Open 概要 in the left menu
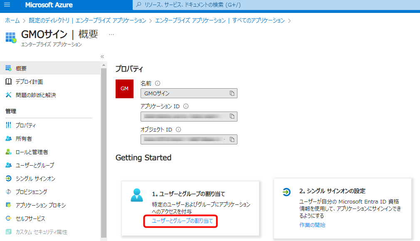Viewport: 420px width, 241px height. (x=50, y=68)
